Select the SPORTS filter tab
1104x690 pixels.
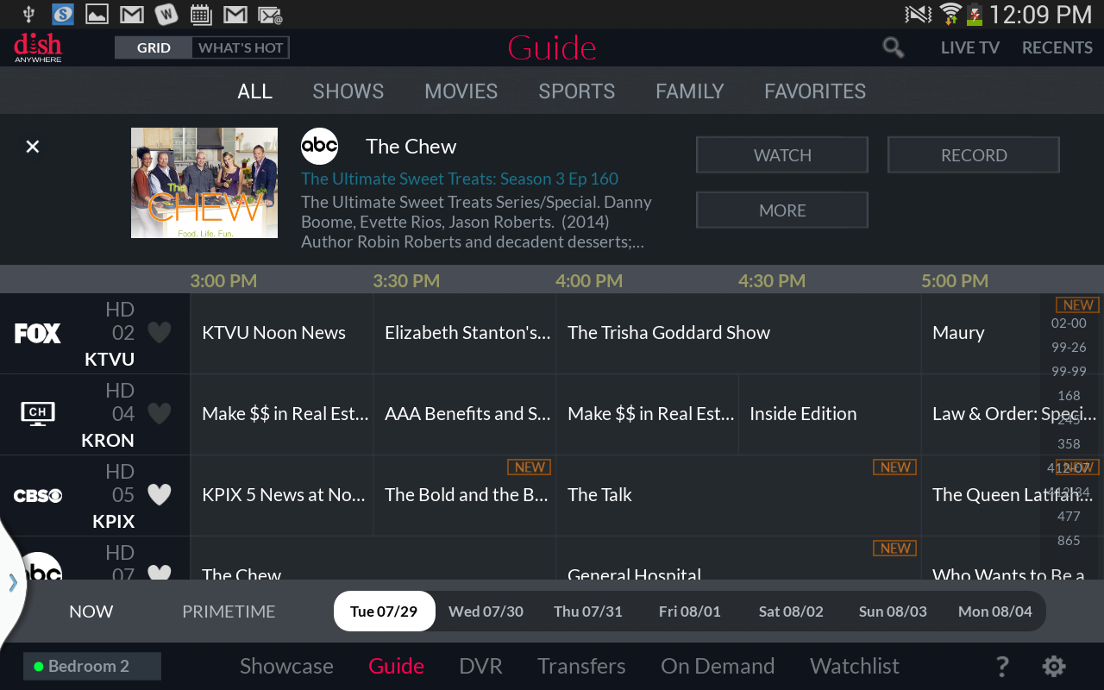577,91
